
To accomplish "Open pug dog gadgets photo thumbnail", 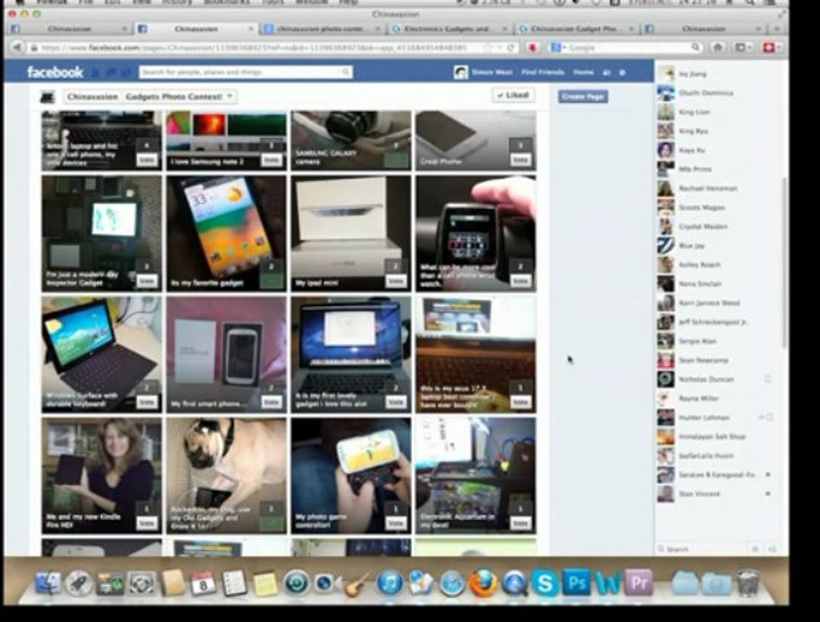I will coord(226,475).
